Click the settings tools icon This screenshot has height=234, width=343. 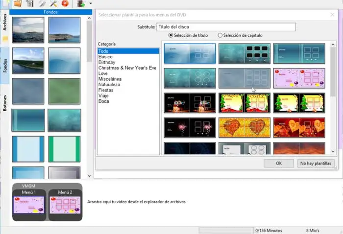pyautogui.click(x=54, y=3)
